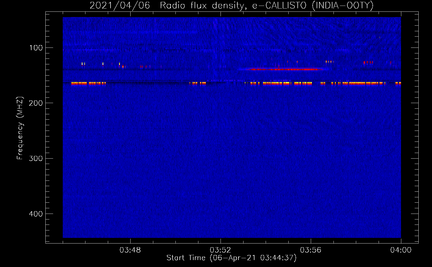Screen dimensions: 432x267
Task: Click the 03:52 time tick label
Action: coord(221,250)
